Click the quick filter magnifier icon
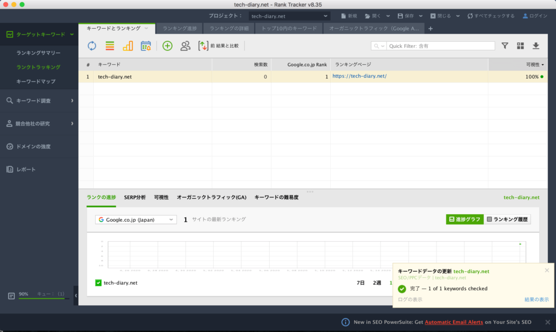The image size is (556, 332). [x=377, y=46]
